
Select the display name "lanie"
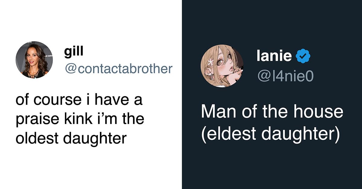274,56
